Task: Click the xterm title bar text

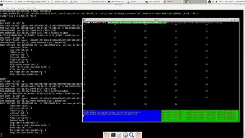Action: click(157, 20)
